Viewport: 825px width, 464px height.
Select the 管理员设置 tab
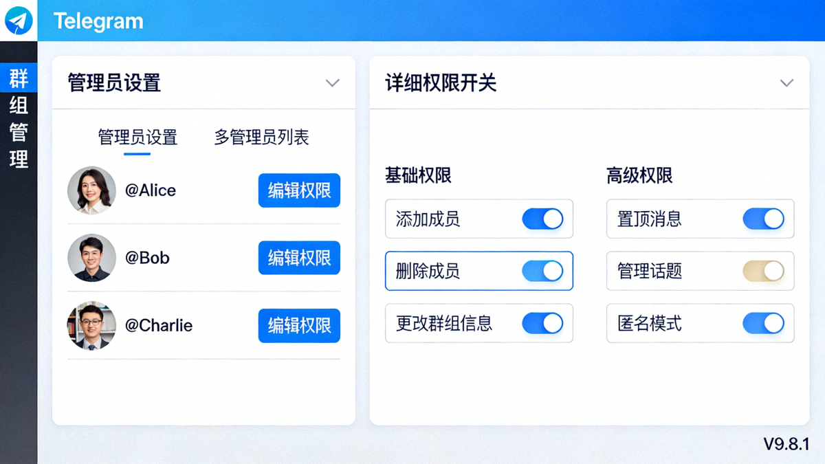point(137,137)
